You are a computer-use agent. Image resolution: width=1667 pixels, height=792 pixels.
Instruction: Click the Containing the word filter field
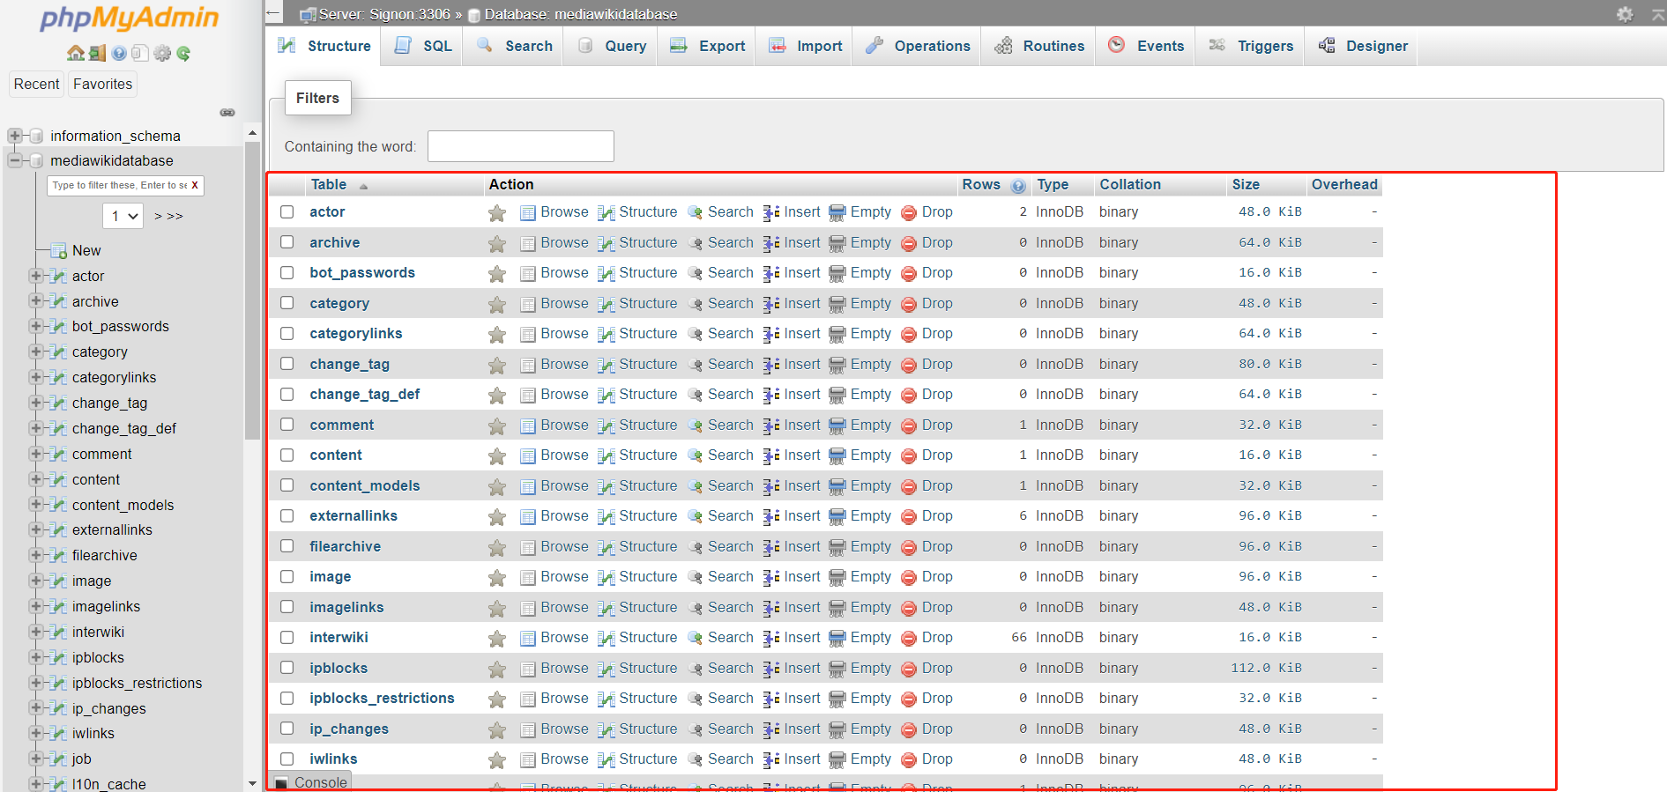[521, 146]
